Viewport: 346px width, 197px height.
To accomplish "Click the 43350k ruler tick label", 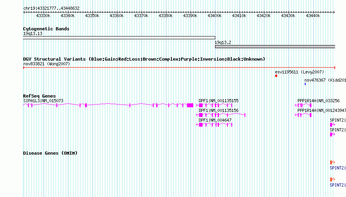I will tap(92, 16).
